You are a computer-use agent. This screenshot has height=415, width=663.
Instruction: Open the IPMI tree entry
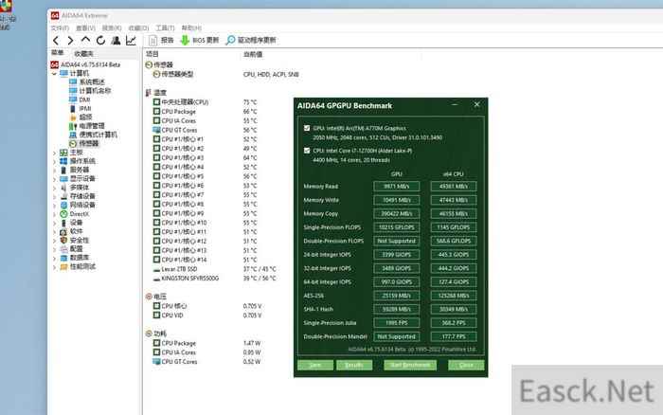(85, 108)
